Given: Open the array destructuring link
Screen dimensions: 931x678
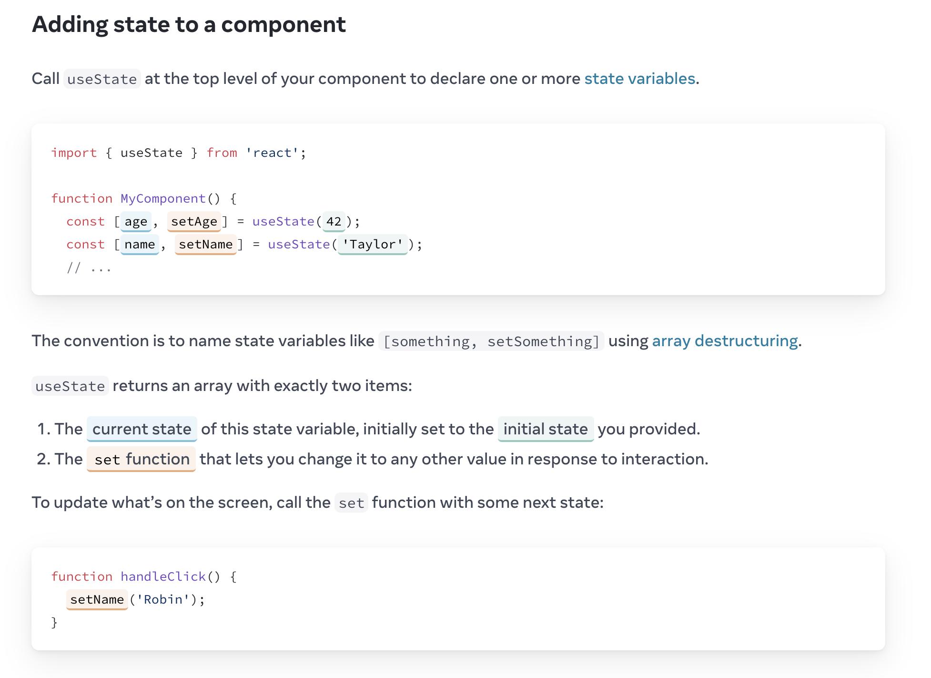Looking at the screenshot, I should point(725,341).
